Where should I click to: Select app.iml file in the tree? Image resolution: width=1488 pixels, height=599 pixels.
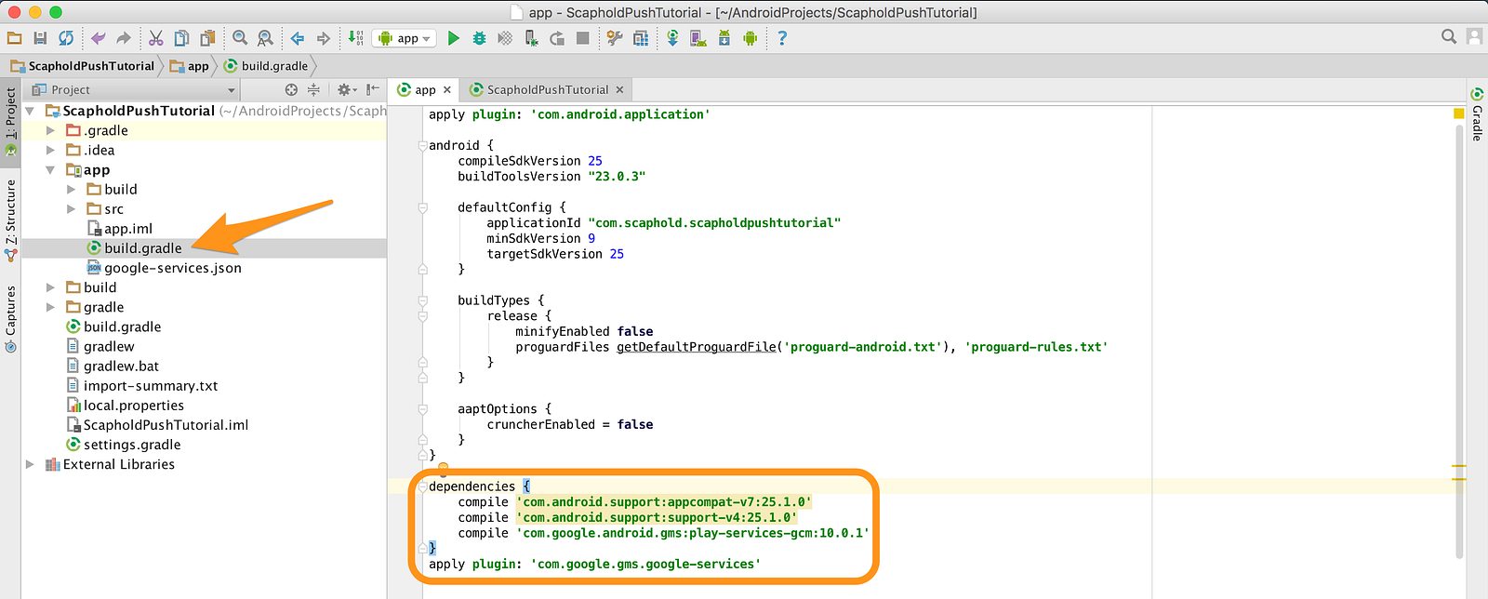128,229
